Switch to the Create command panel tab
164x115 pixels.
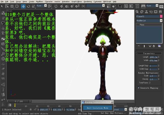pos(137,12)
